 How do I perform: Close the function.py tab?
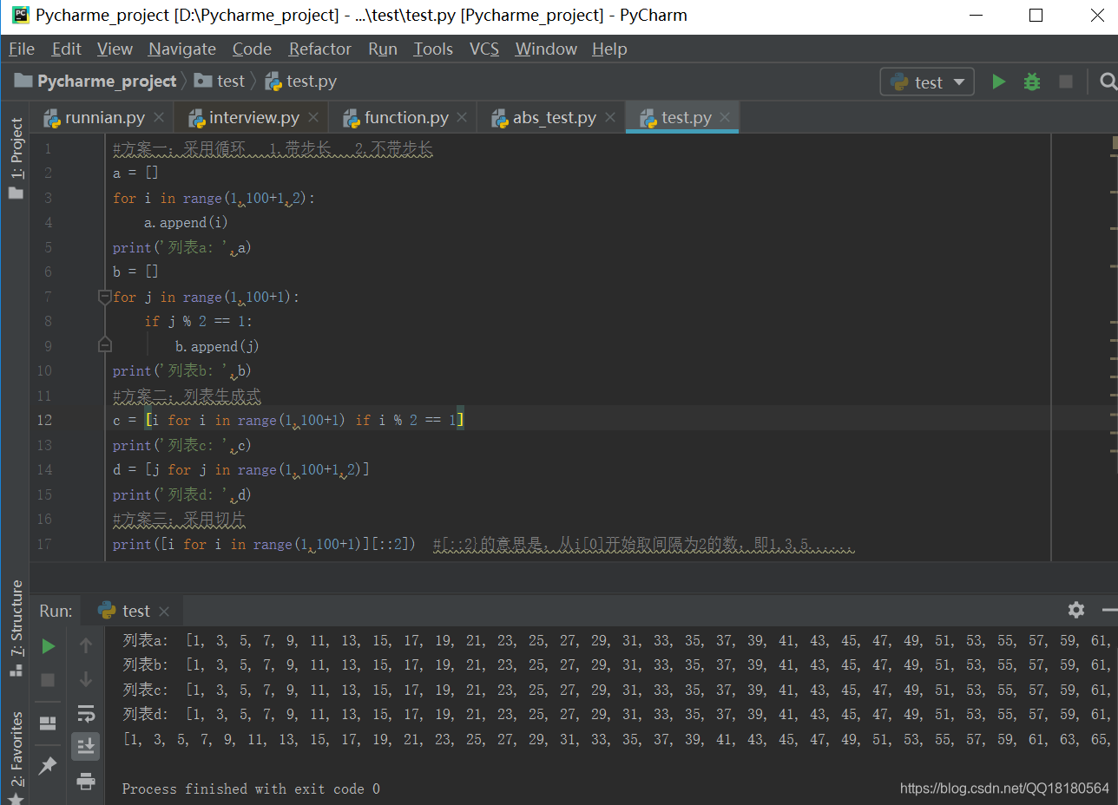(462, 117)
